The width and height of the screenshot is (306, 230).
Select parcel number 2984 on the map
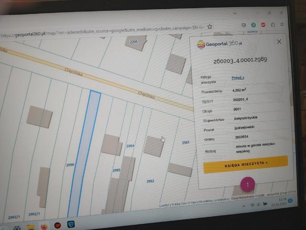[130, 146]
